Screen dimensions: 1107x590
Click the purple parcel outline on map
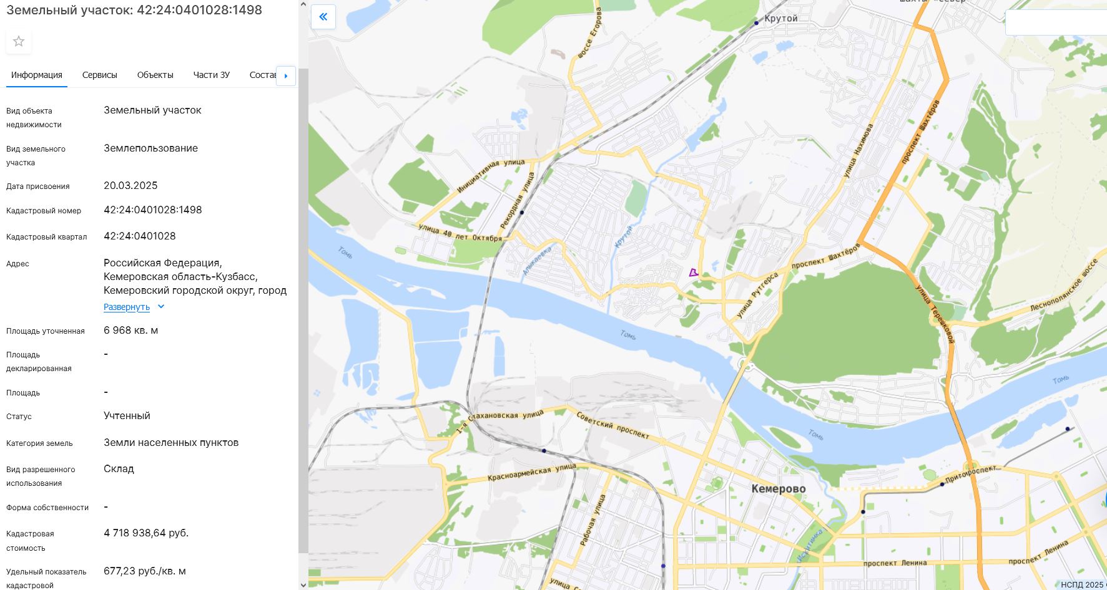pyautogui.click(x=693, y=273)
